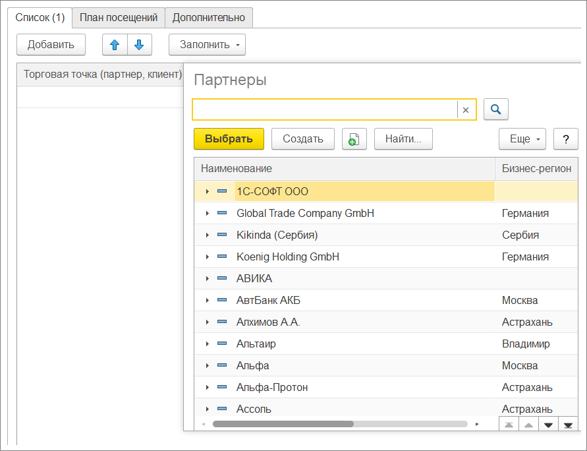Click the Создать button

pyautogui.click(x=303, y=139)
